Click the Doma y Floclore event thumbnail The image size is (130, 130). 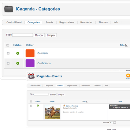(x=52, y=112)
